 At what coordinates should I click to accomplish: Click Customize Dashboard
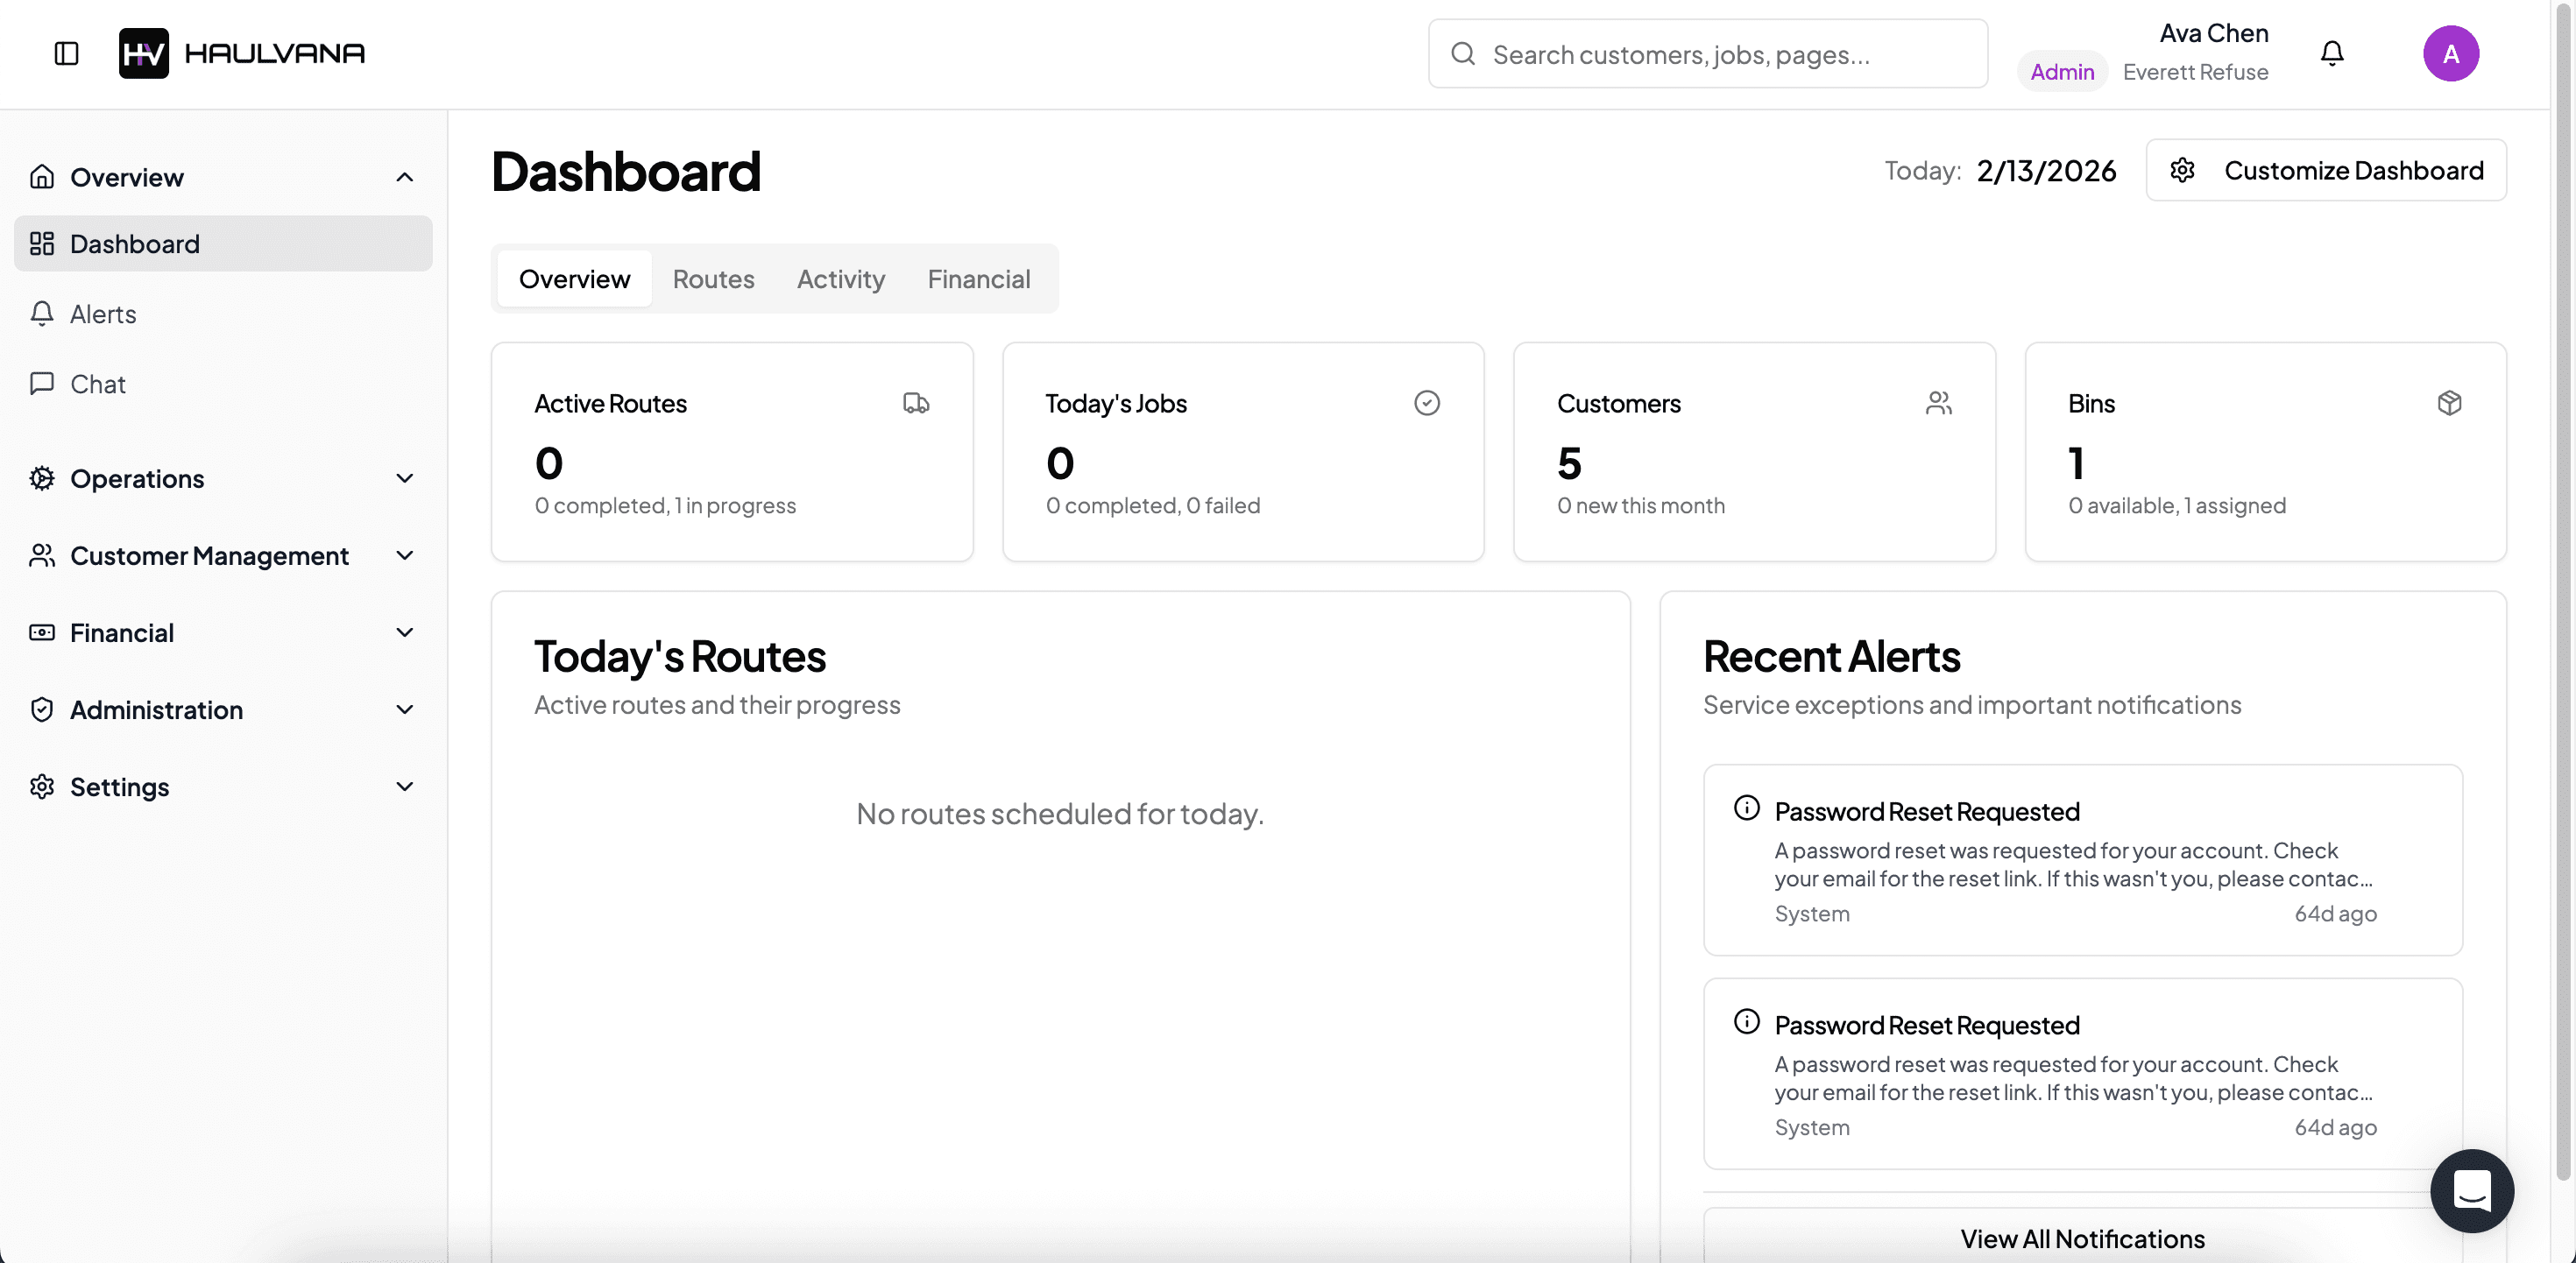click(2327, 170)
